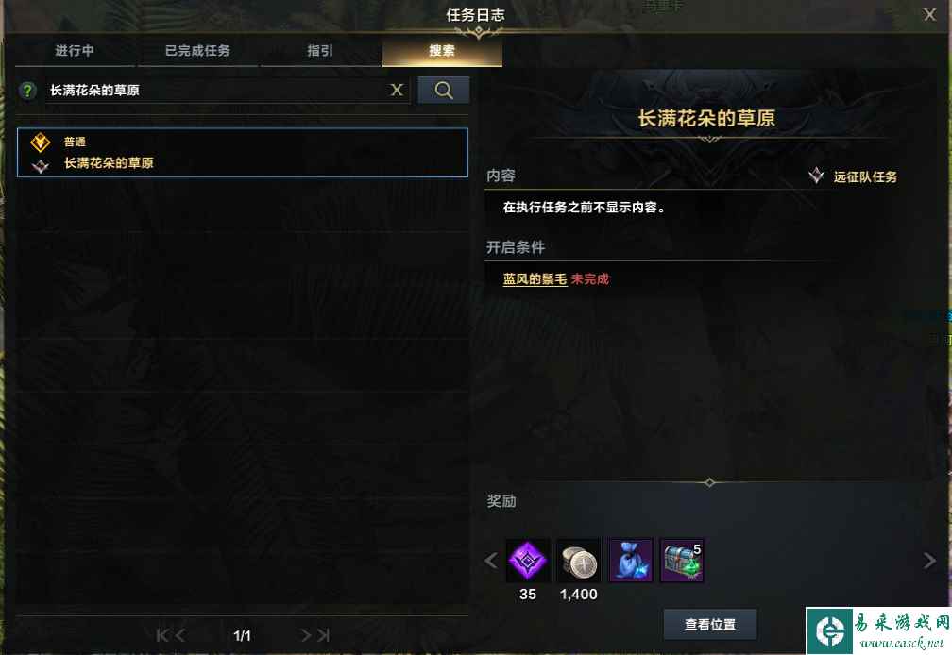The width and height of the screenshot is (952, 655).
Task: Open the 蓝风的鬃毛 prerequisite quest link
Action: [535, 279]
